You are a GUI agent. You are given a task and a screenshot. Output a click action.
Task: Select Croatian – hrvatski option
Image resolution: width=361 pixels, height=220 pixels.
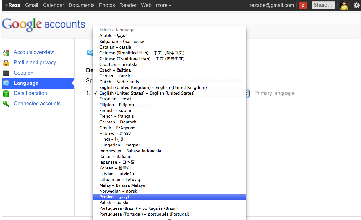[x=169, y=64]
